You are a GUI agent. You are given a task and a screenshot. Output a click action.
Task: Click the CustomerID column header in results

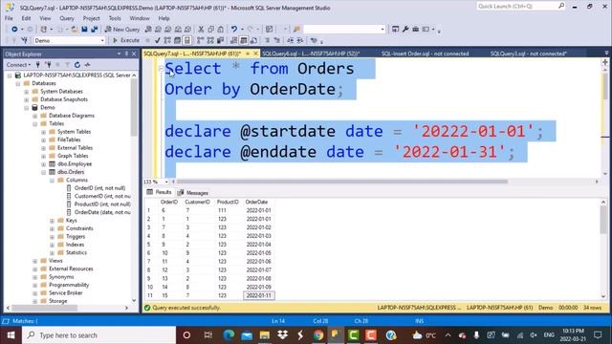pos(198,202)
